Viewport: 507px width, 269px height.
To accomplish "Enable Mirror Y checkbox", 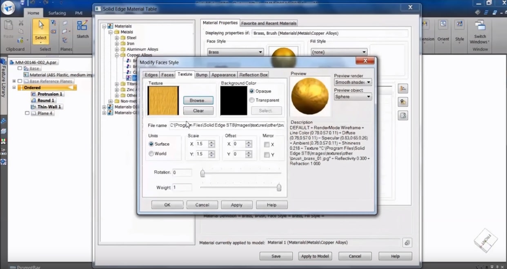I will pos(267,155).
